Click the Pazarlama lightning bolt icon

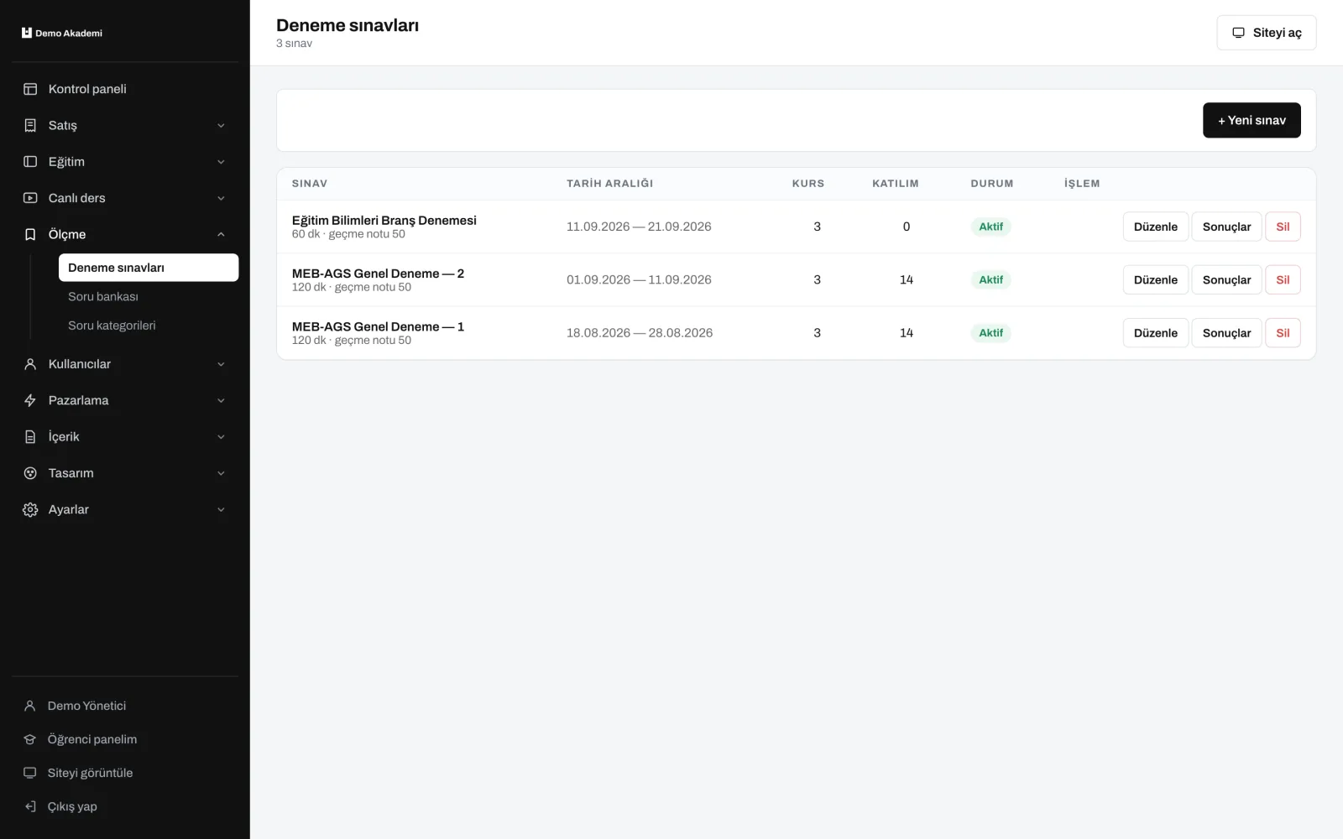pyautogui.click(x=30, y=400)
